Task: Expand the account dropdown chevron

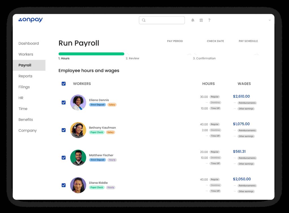Action: (x=270, y=20)
